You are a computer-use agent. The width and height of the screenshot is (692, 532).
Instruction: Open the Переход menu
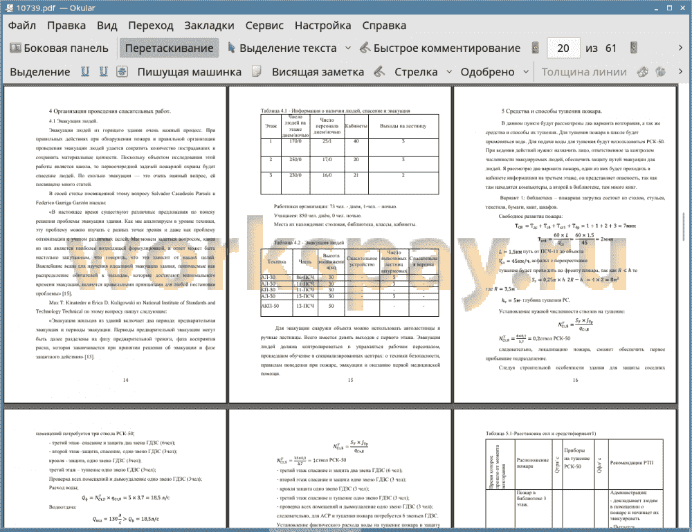(x=150, y=26)
